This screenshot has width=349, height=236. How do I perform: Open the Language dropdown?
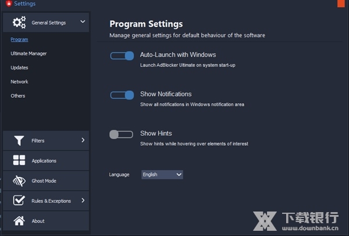pyautogui.click(x=162, y=174)
